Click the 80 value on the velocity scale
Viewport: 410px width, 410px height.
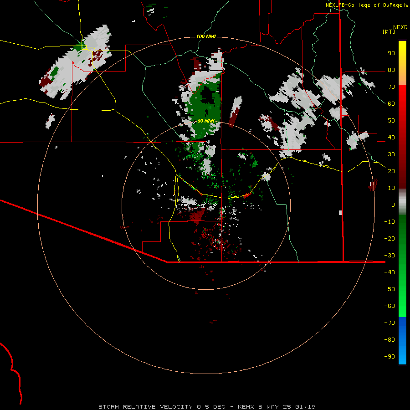click(391, 70)
